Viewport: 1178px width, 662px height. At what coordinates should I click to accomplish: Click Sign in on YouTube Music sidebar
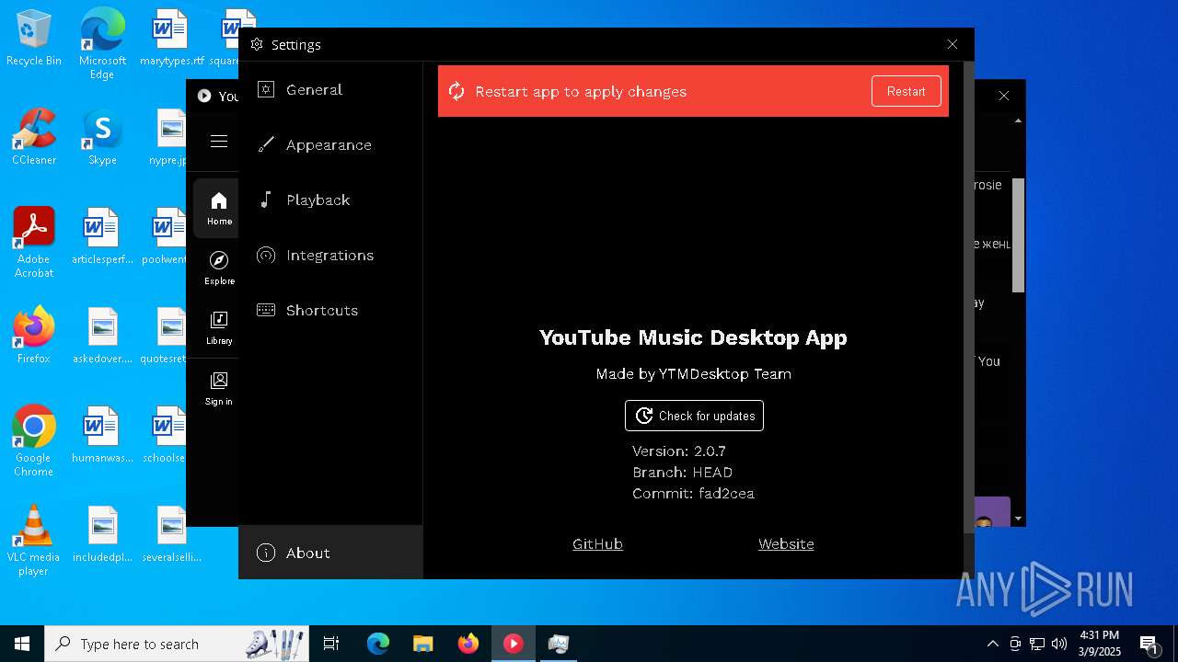pyautogui.click(x=219, y=388)
